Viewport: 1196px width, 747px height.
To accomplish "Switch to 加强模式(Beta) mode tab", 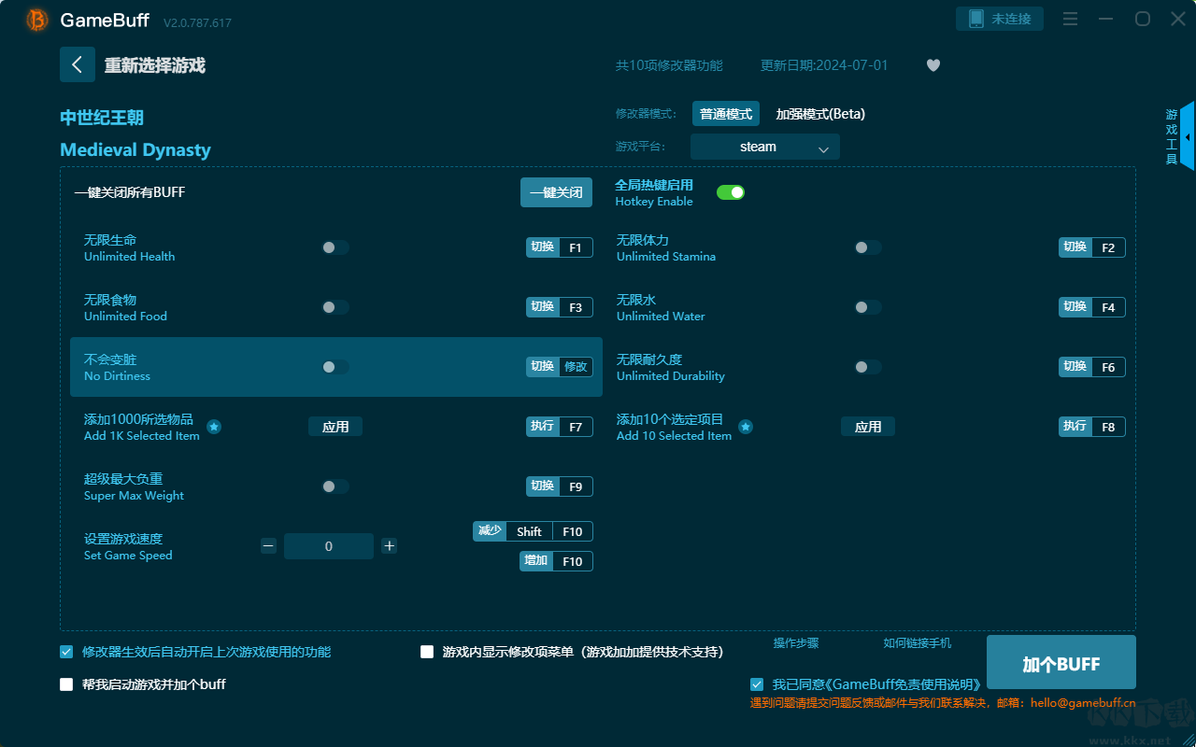I will [820, 114].
